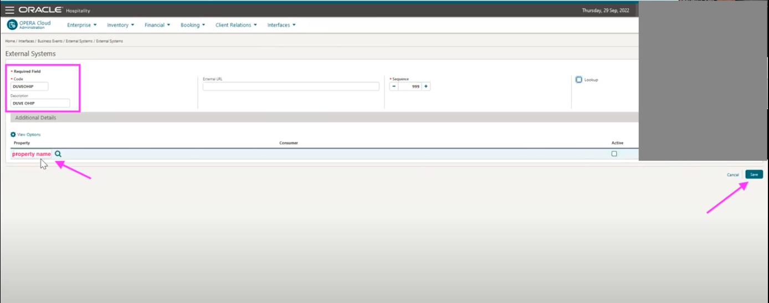The width and height of the screenshot is (769, 303).
Task: Open the Enterprise dropdown menu
Action: coord(82,25)
